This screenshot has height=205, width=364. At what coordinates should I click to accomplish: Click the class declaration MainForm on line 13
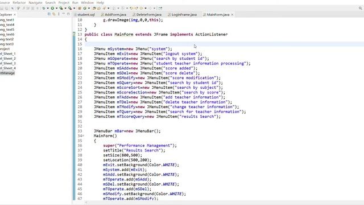tap(124, 34)
